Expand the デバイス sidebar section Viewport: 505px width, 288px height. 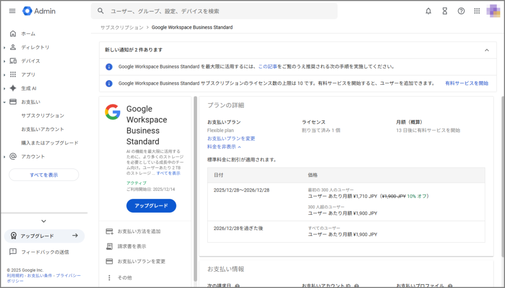[4, 61]
